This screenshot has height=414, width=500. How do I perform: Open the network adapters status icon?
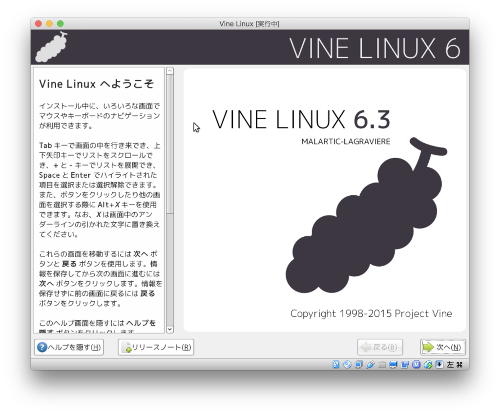pyautogui.click(x=359, y=365)
